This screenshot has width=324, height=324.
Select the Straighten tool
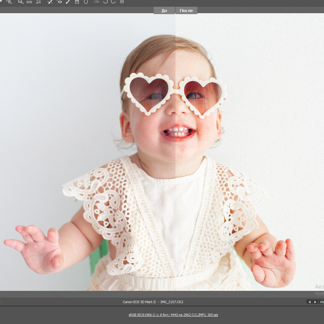29,2
